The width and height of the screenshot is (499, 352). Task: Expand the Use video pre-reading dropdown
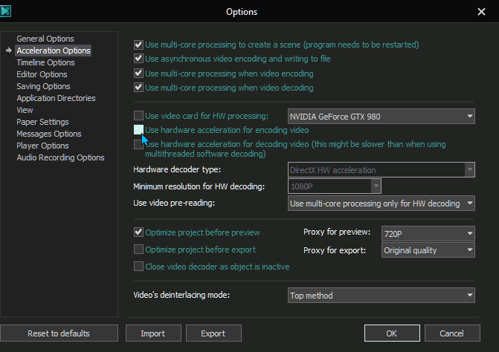tap(382, 203)
